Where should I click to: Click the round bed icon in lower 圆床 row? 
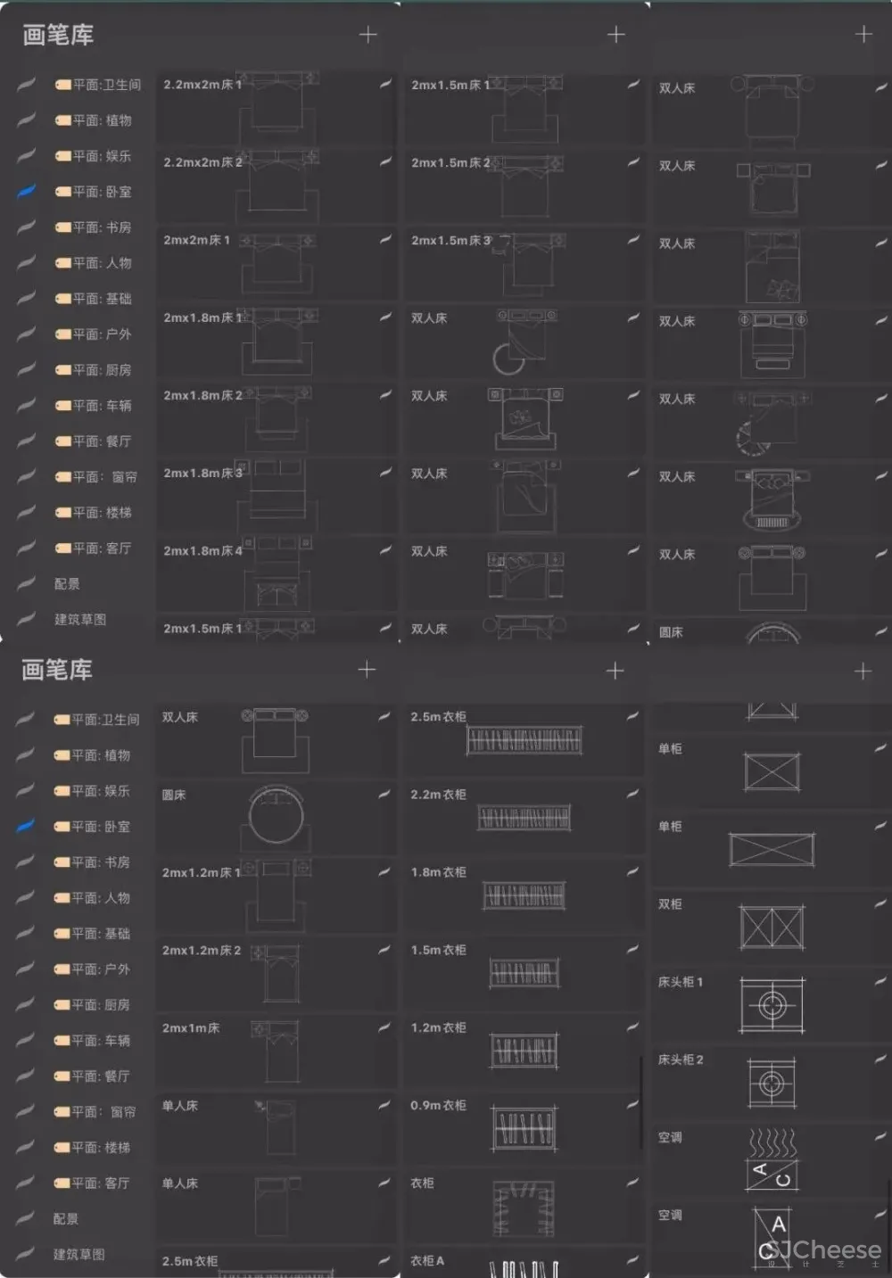point(276,815)
